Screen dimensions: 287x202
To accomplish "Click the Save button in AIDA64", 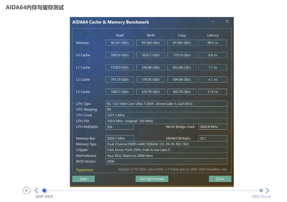I will coord(83,179).
